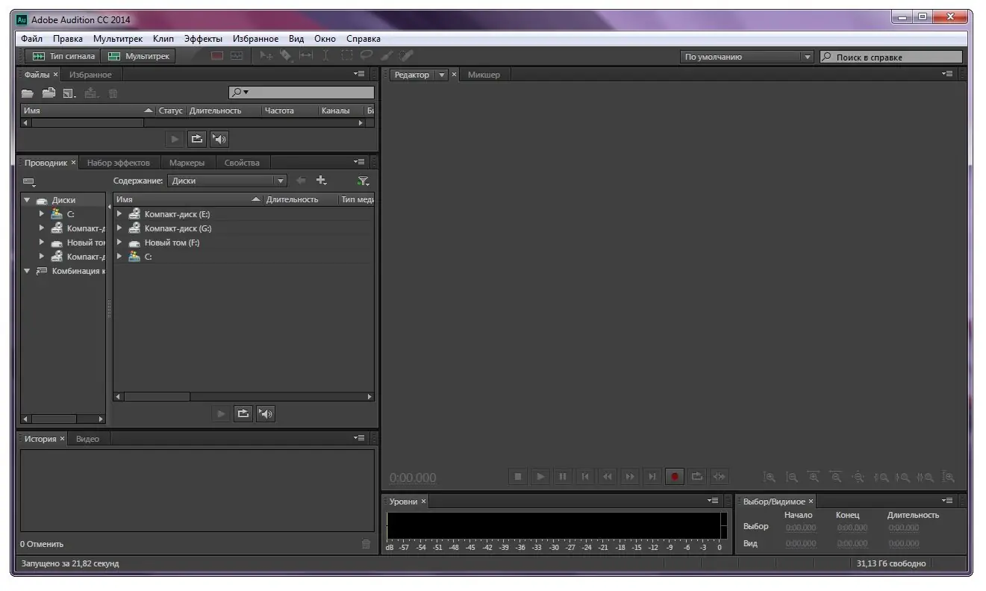
Task: Switch to the Набор эффектов tab
Action: coord(119,163)
